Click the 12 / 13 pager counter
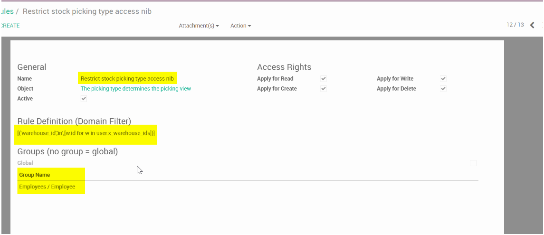 515,25
